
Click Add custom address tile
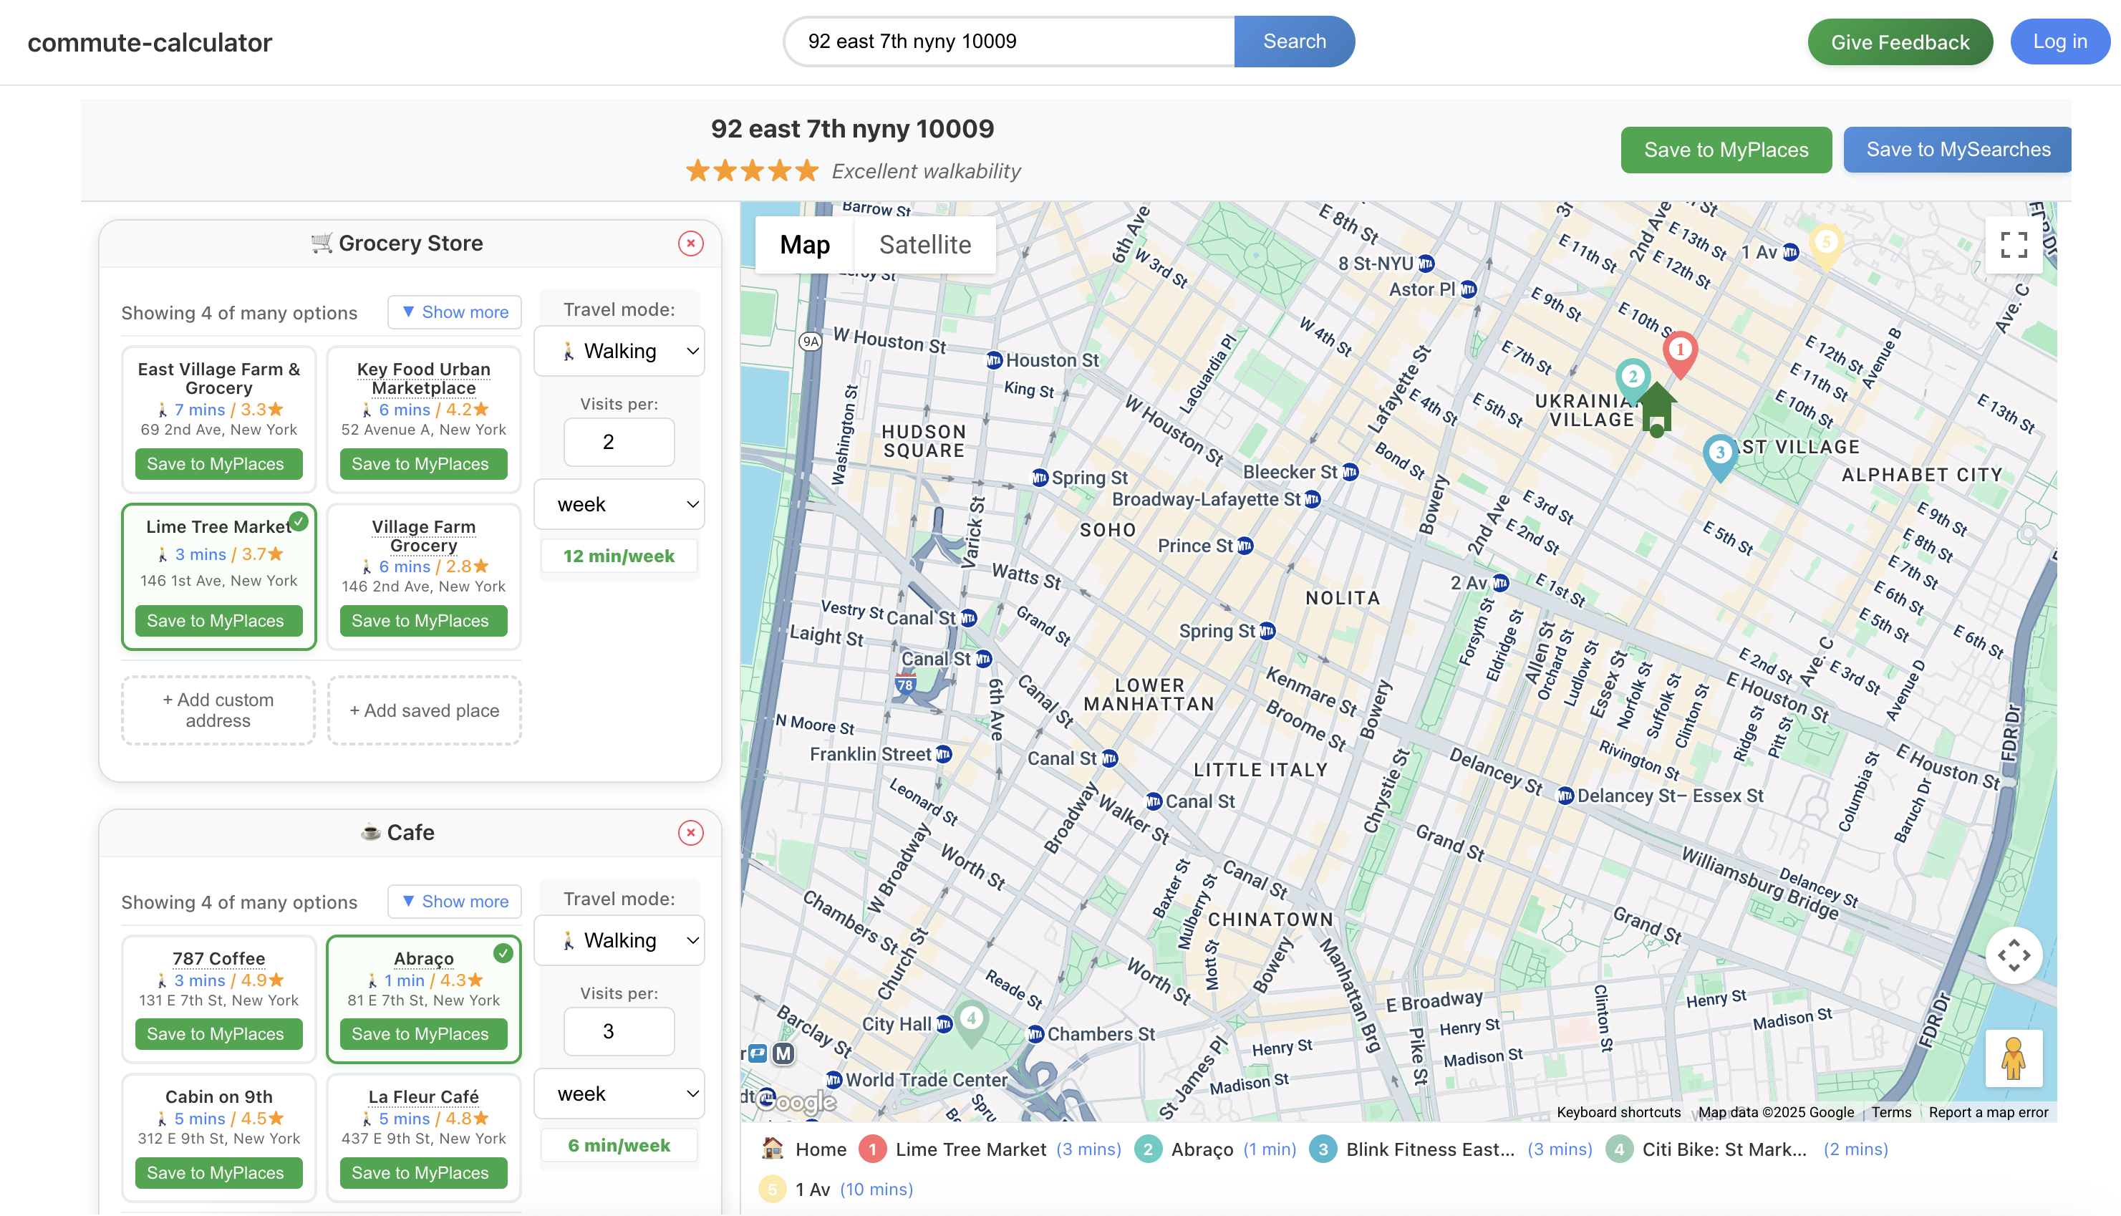218,710
